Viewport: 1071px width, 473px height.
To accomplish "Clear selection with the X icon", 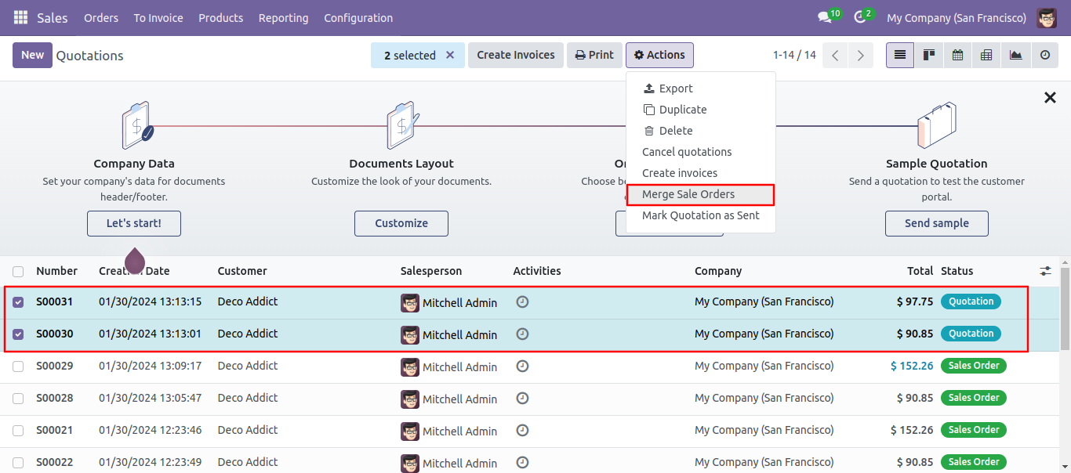I will click(450, 55).
